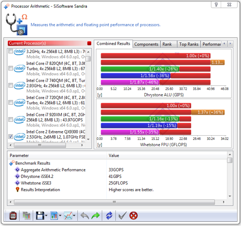241x226 pixels.
Task: Click the orange 1.37x (+36%) Whetstone bar
Action: [208, 112]
